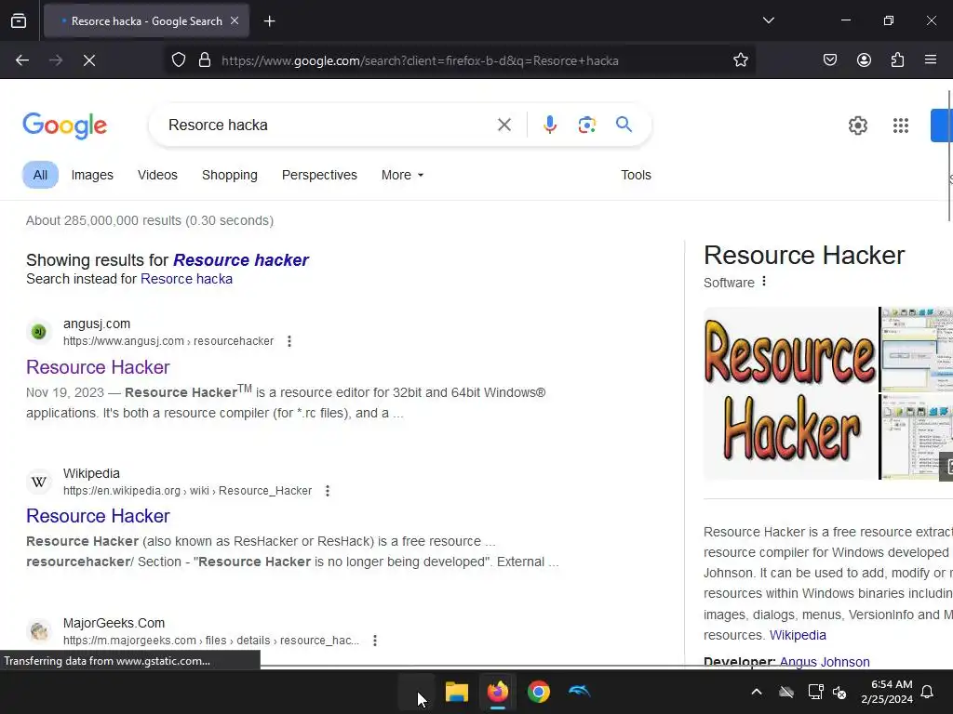Open top screenshot thumbnail in knowledge panel
This screenshot has width=953, height=714.
coord(917,350)
